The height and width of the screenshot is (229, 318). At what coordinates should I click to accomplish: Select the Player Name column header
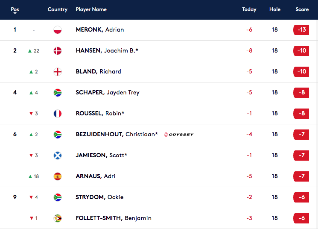pos(91,9)
